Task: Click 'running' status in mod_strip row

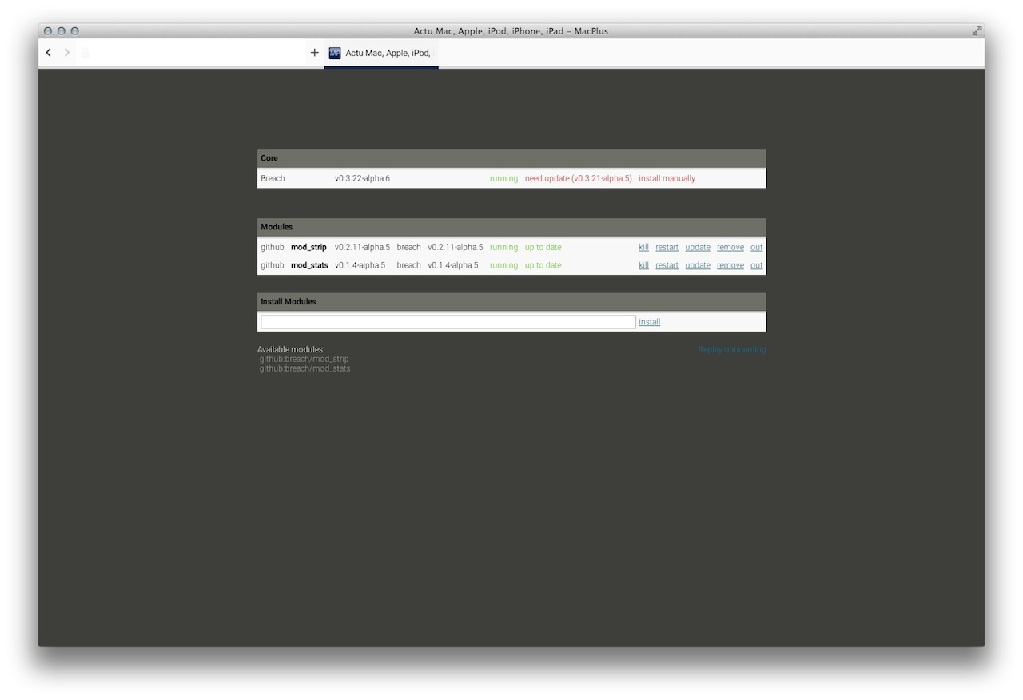Action: coord(504,248)
